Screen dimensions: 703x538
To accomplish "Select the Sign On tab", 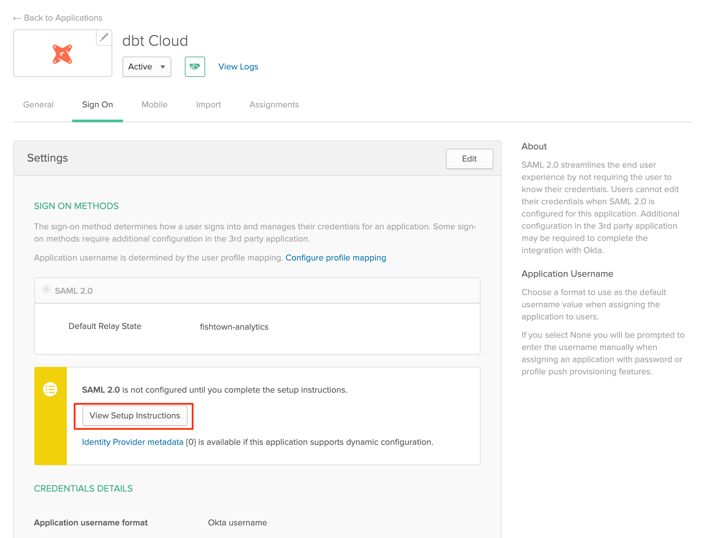I will point(97,104).
